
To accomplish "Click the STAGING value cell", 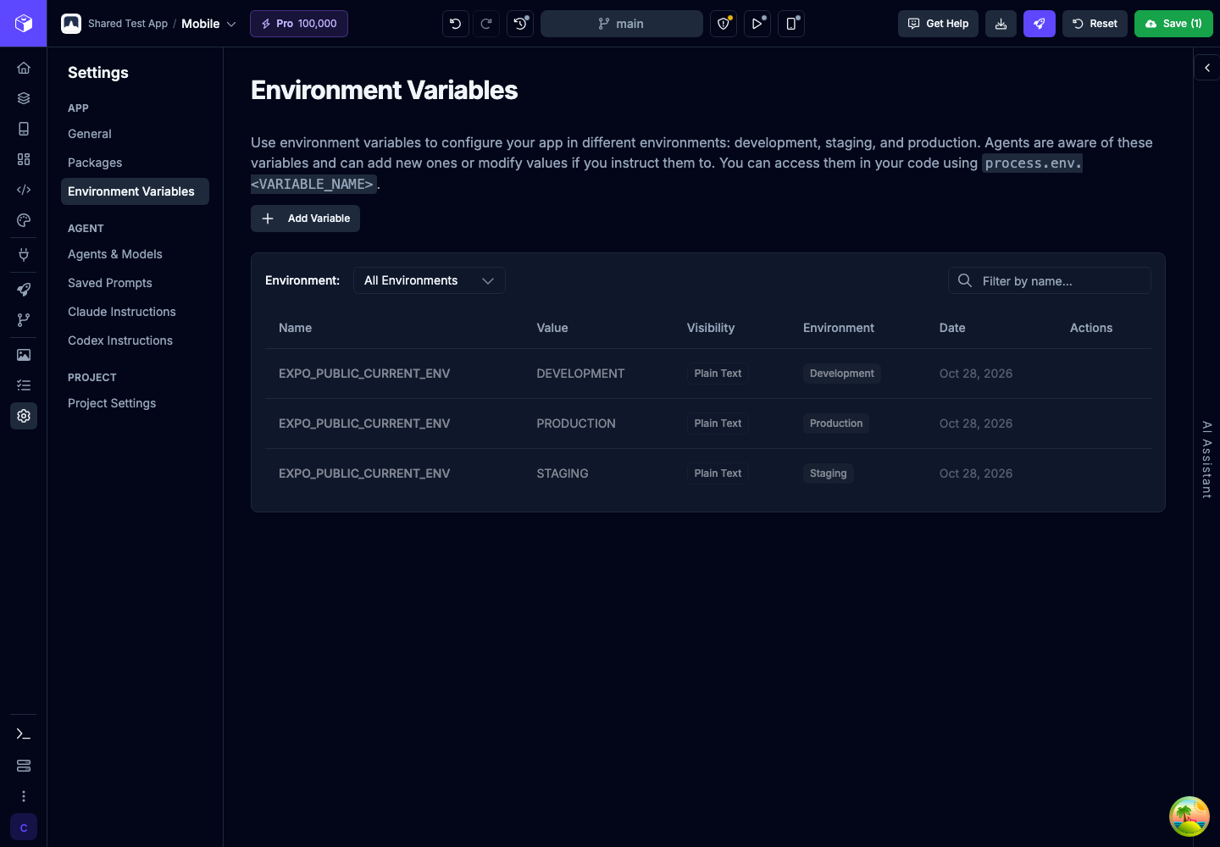I will 563,473.
